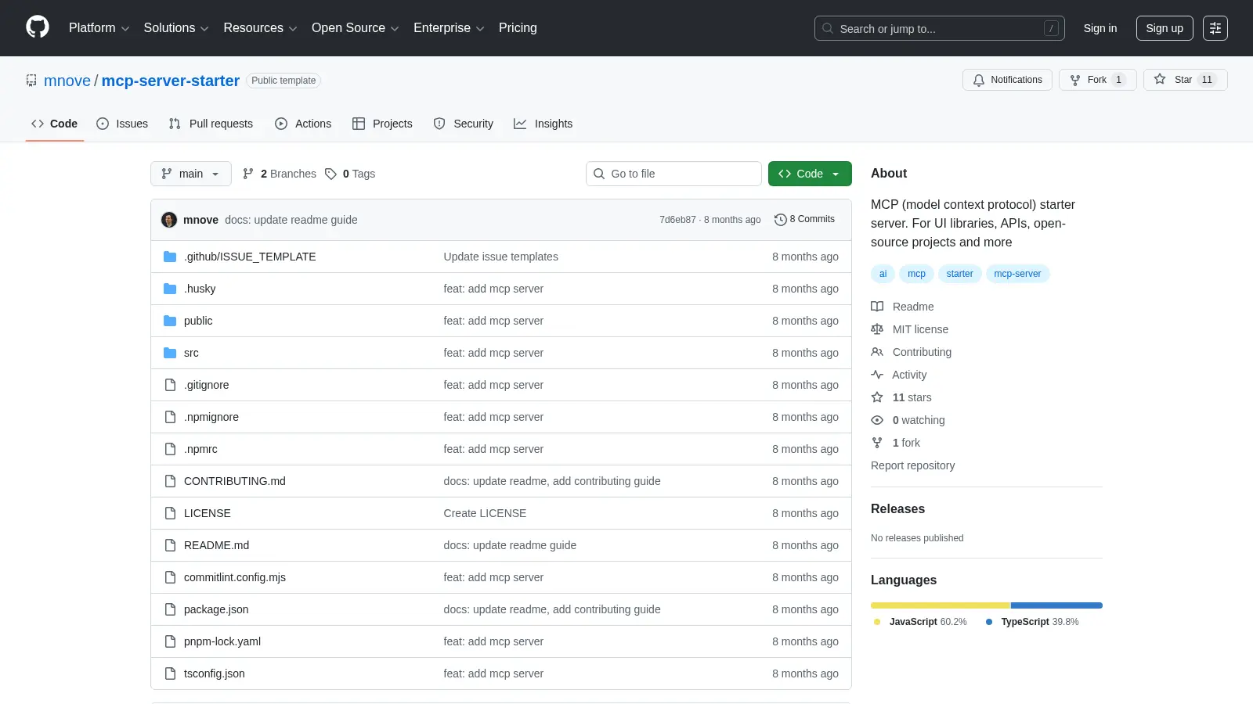Click folder icon for src
This screenshot has width=1253, height=704.
tap(170, 353)
